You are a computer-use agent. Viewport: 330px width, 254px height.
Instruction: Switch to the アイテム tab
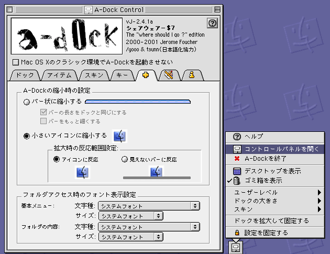click(x=59, y=75)
